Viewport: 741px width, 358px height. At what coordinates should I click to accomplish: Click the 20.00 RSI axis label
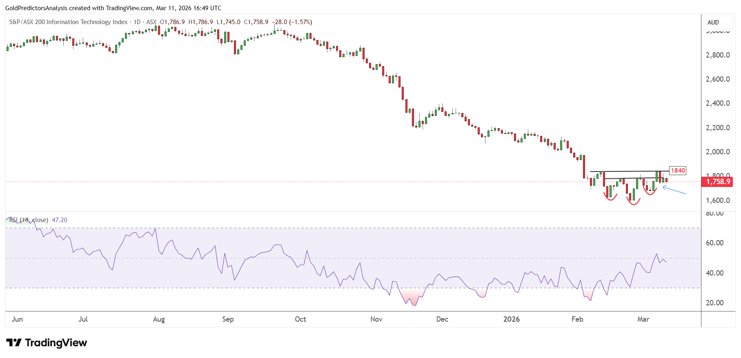click(x=714, y=303)
